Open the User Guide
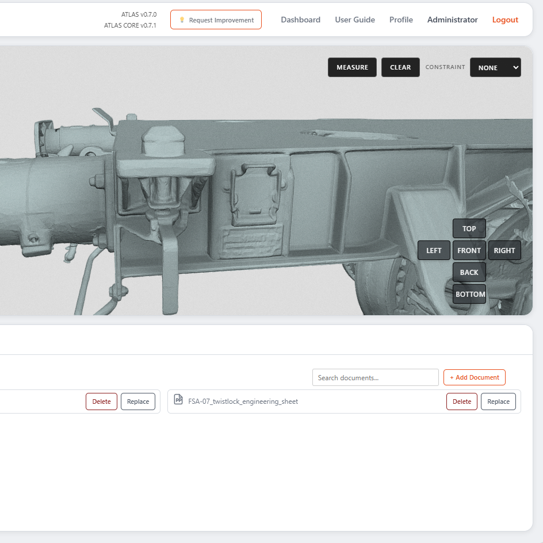The width and height of the screenshot is (543, 543). click(354, 20)
